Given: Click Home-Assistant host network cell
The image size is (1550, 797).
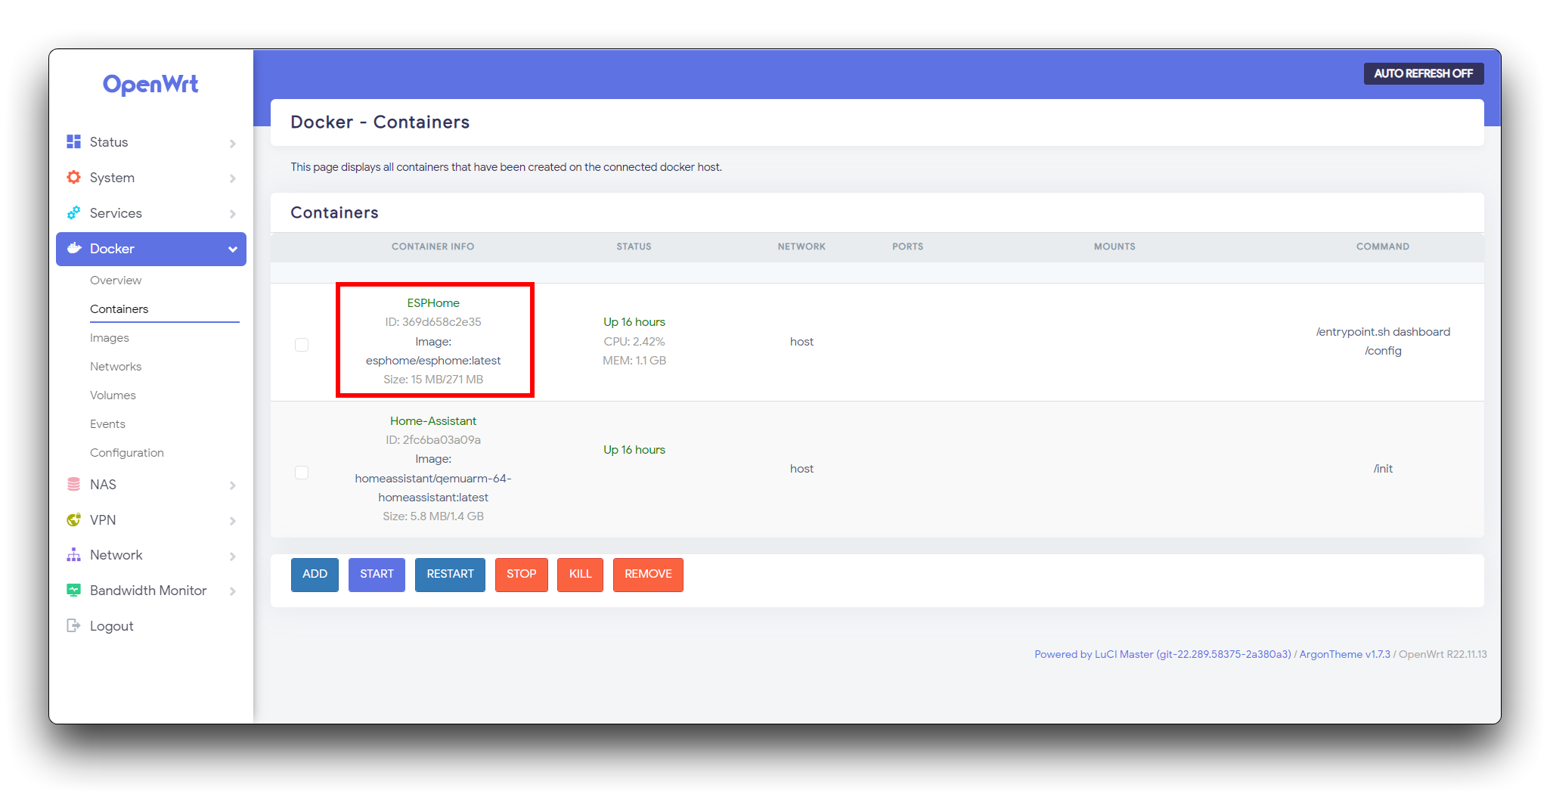Looking at the screenshot, I should tap(801, 468).
